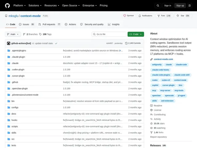Switch to the Pull requests tab
The width and height of the screenshot is (197, 148).
pos(50,24)
